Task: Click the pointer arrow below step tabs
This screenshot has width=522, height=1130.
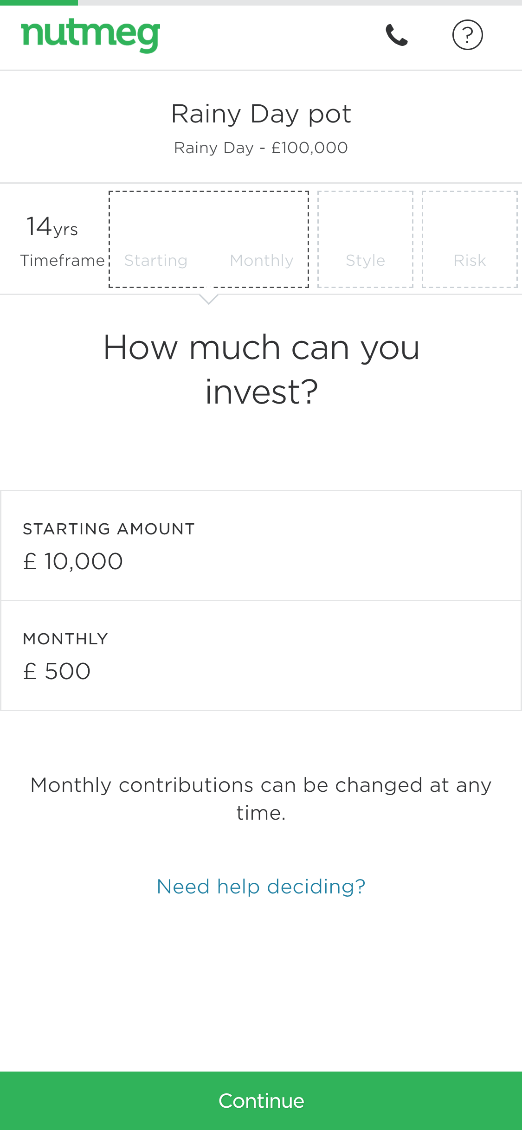Action: [x=209, y=299]
